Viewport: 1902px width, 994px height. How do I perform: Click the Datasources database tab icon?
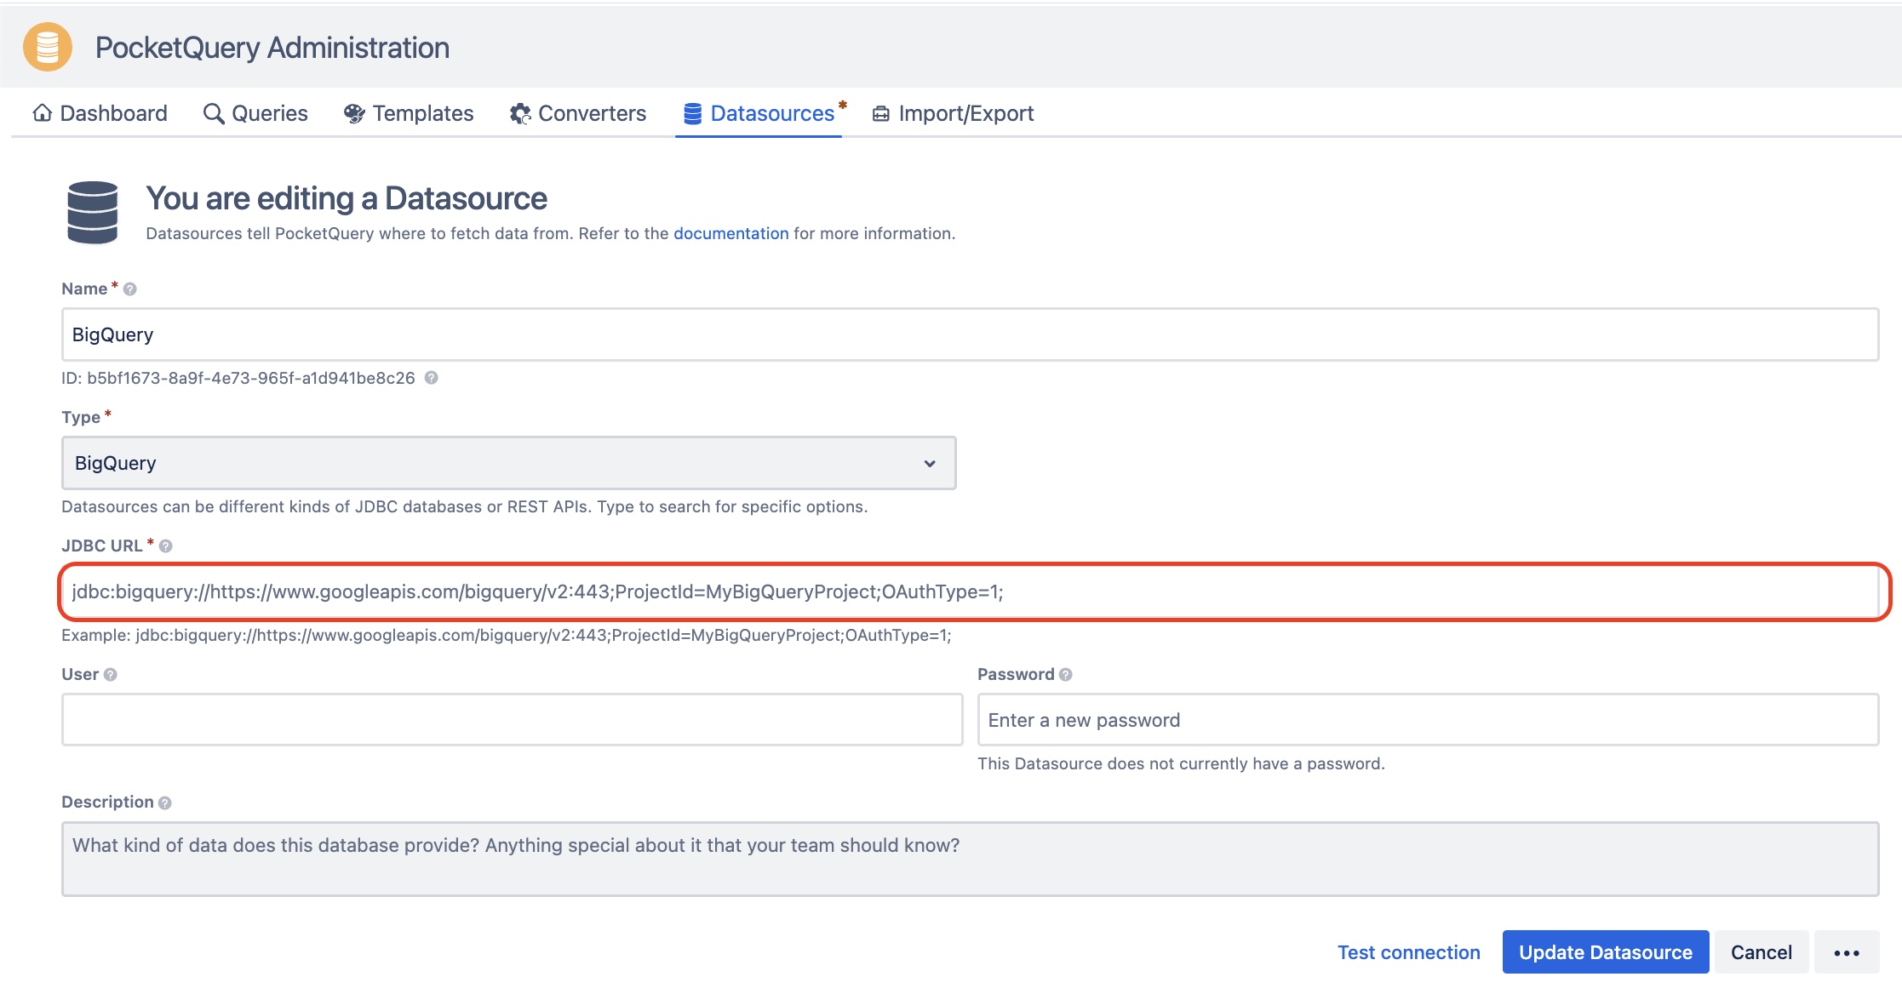click(693, 114)
